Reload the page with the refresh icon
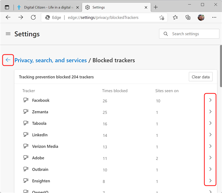Viewport: 222px width, 193px height. [x=33, y=17]
